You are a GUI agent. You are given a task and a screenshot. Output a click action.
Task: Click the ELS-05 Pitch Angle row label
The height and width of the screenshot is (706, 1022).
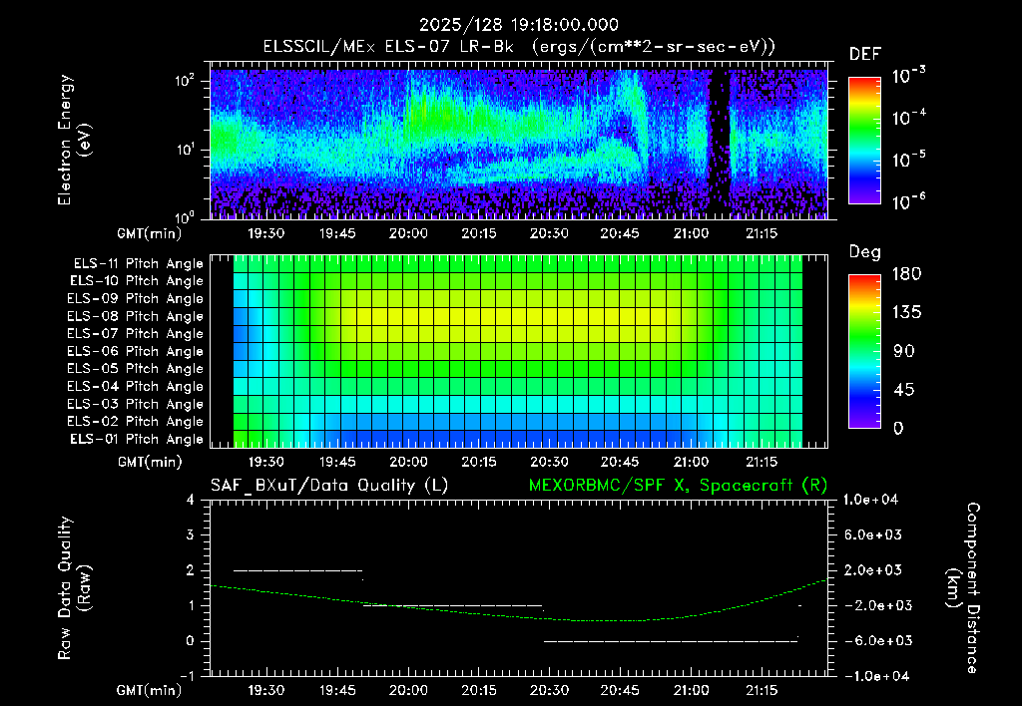tap(136, 369)
